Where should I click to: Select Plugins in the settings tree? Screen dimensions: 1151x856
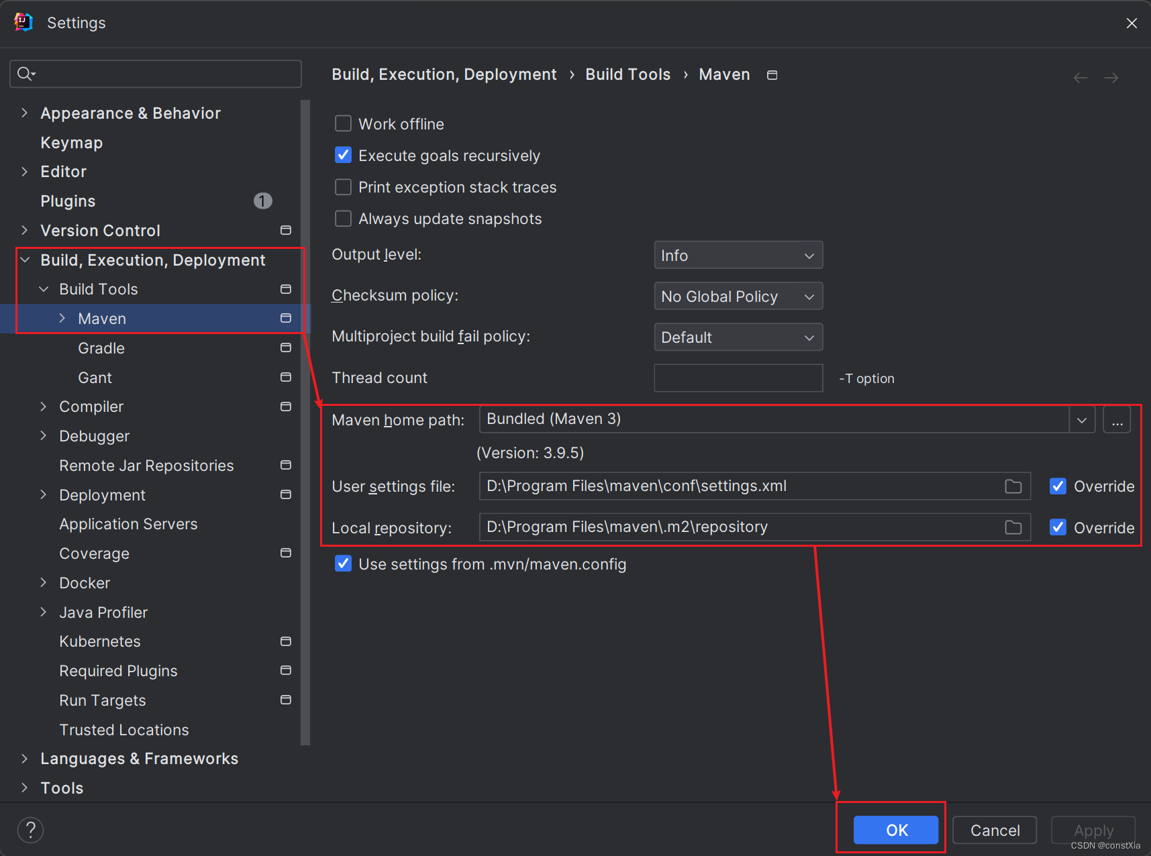[x=68, y=201]
